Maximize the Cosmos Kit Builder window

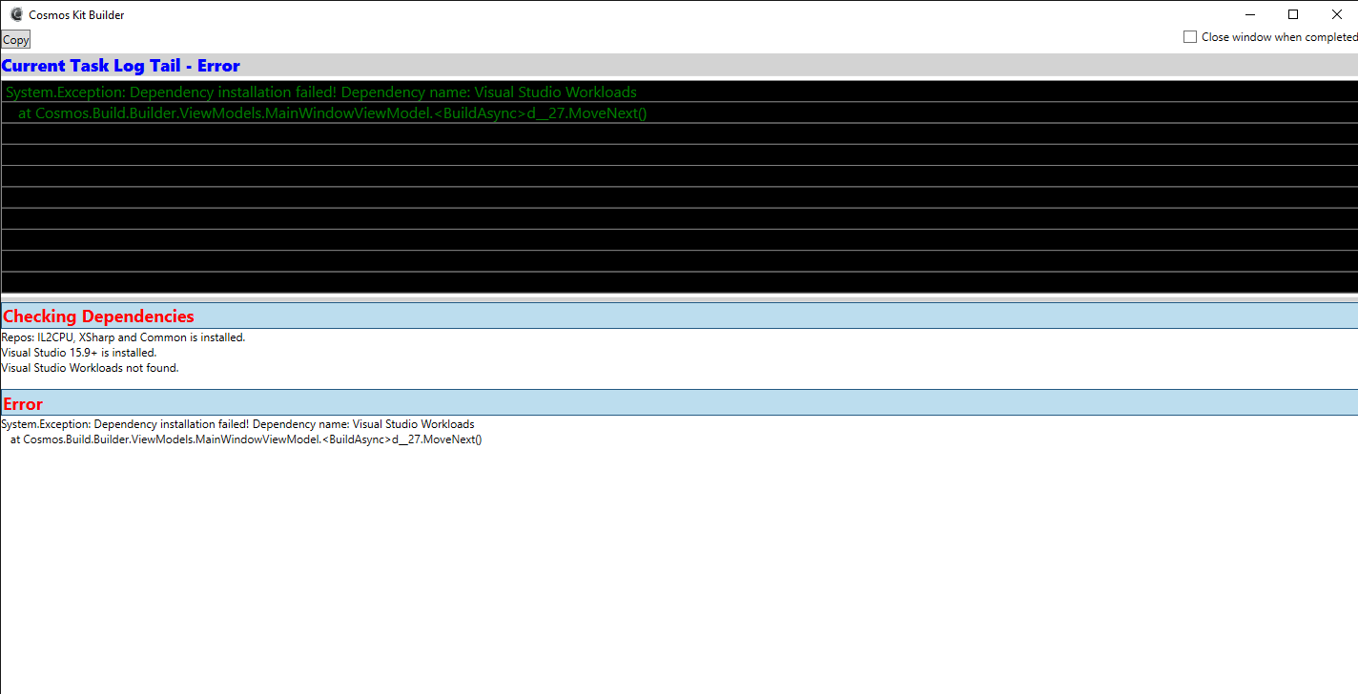tap(1293, 14)
